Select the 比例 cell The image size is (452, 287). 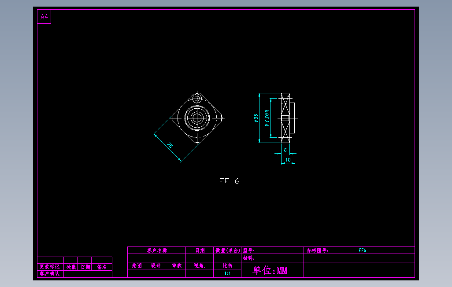(x=227, y=266)
